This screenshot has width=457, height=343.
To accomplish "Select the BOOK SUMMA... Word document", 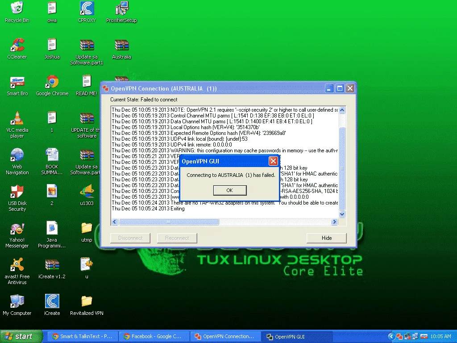I will coord(52,155).
